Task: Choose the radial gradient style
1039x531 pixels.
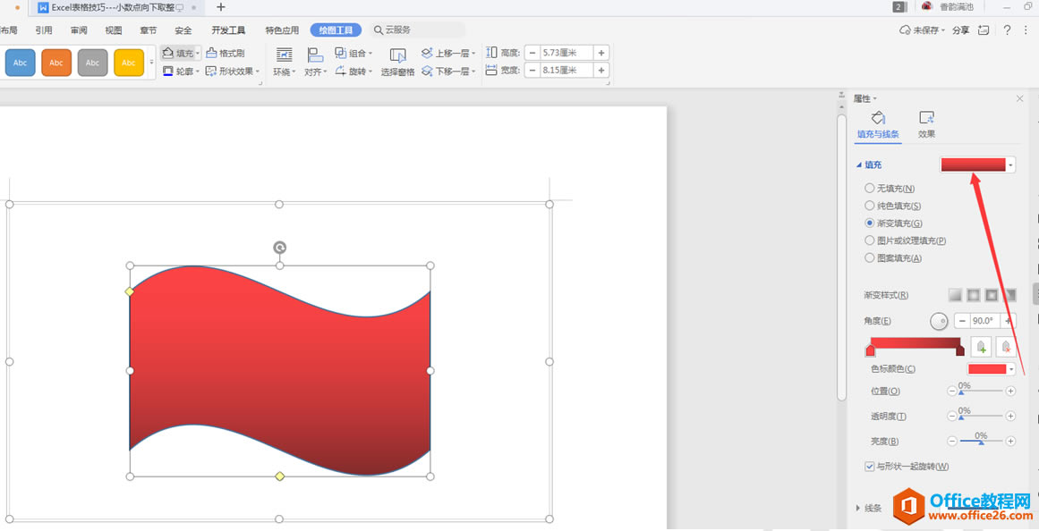Action: 974,295
